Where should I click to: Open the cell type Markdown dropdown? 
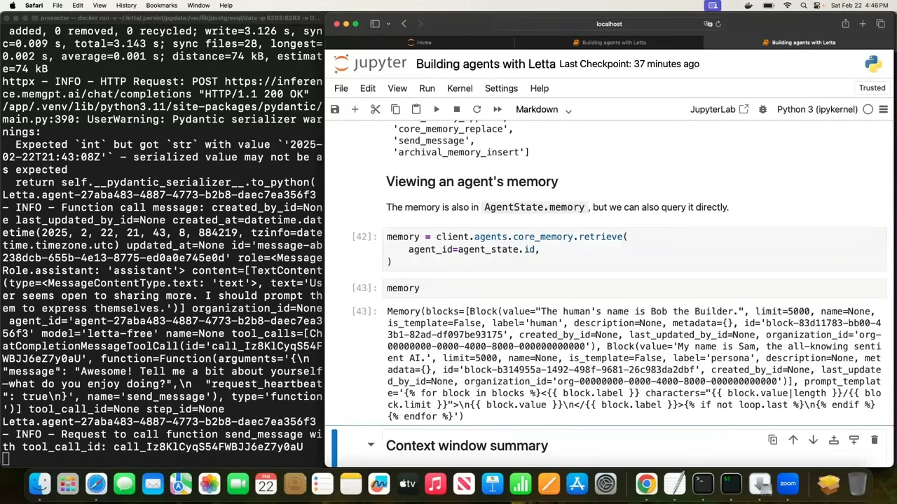coord(544,110)
